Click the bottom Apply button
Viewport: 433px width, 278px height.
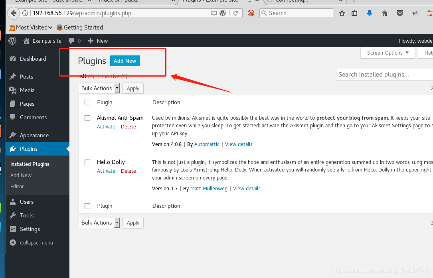[x=133, y=223]
